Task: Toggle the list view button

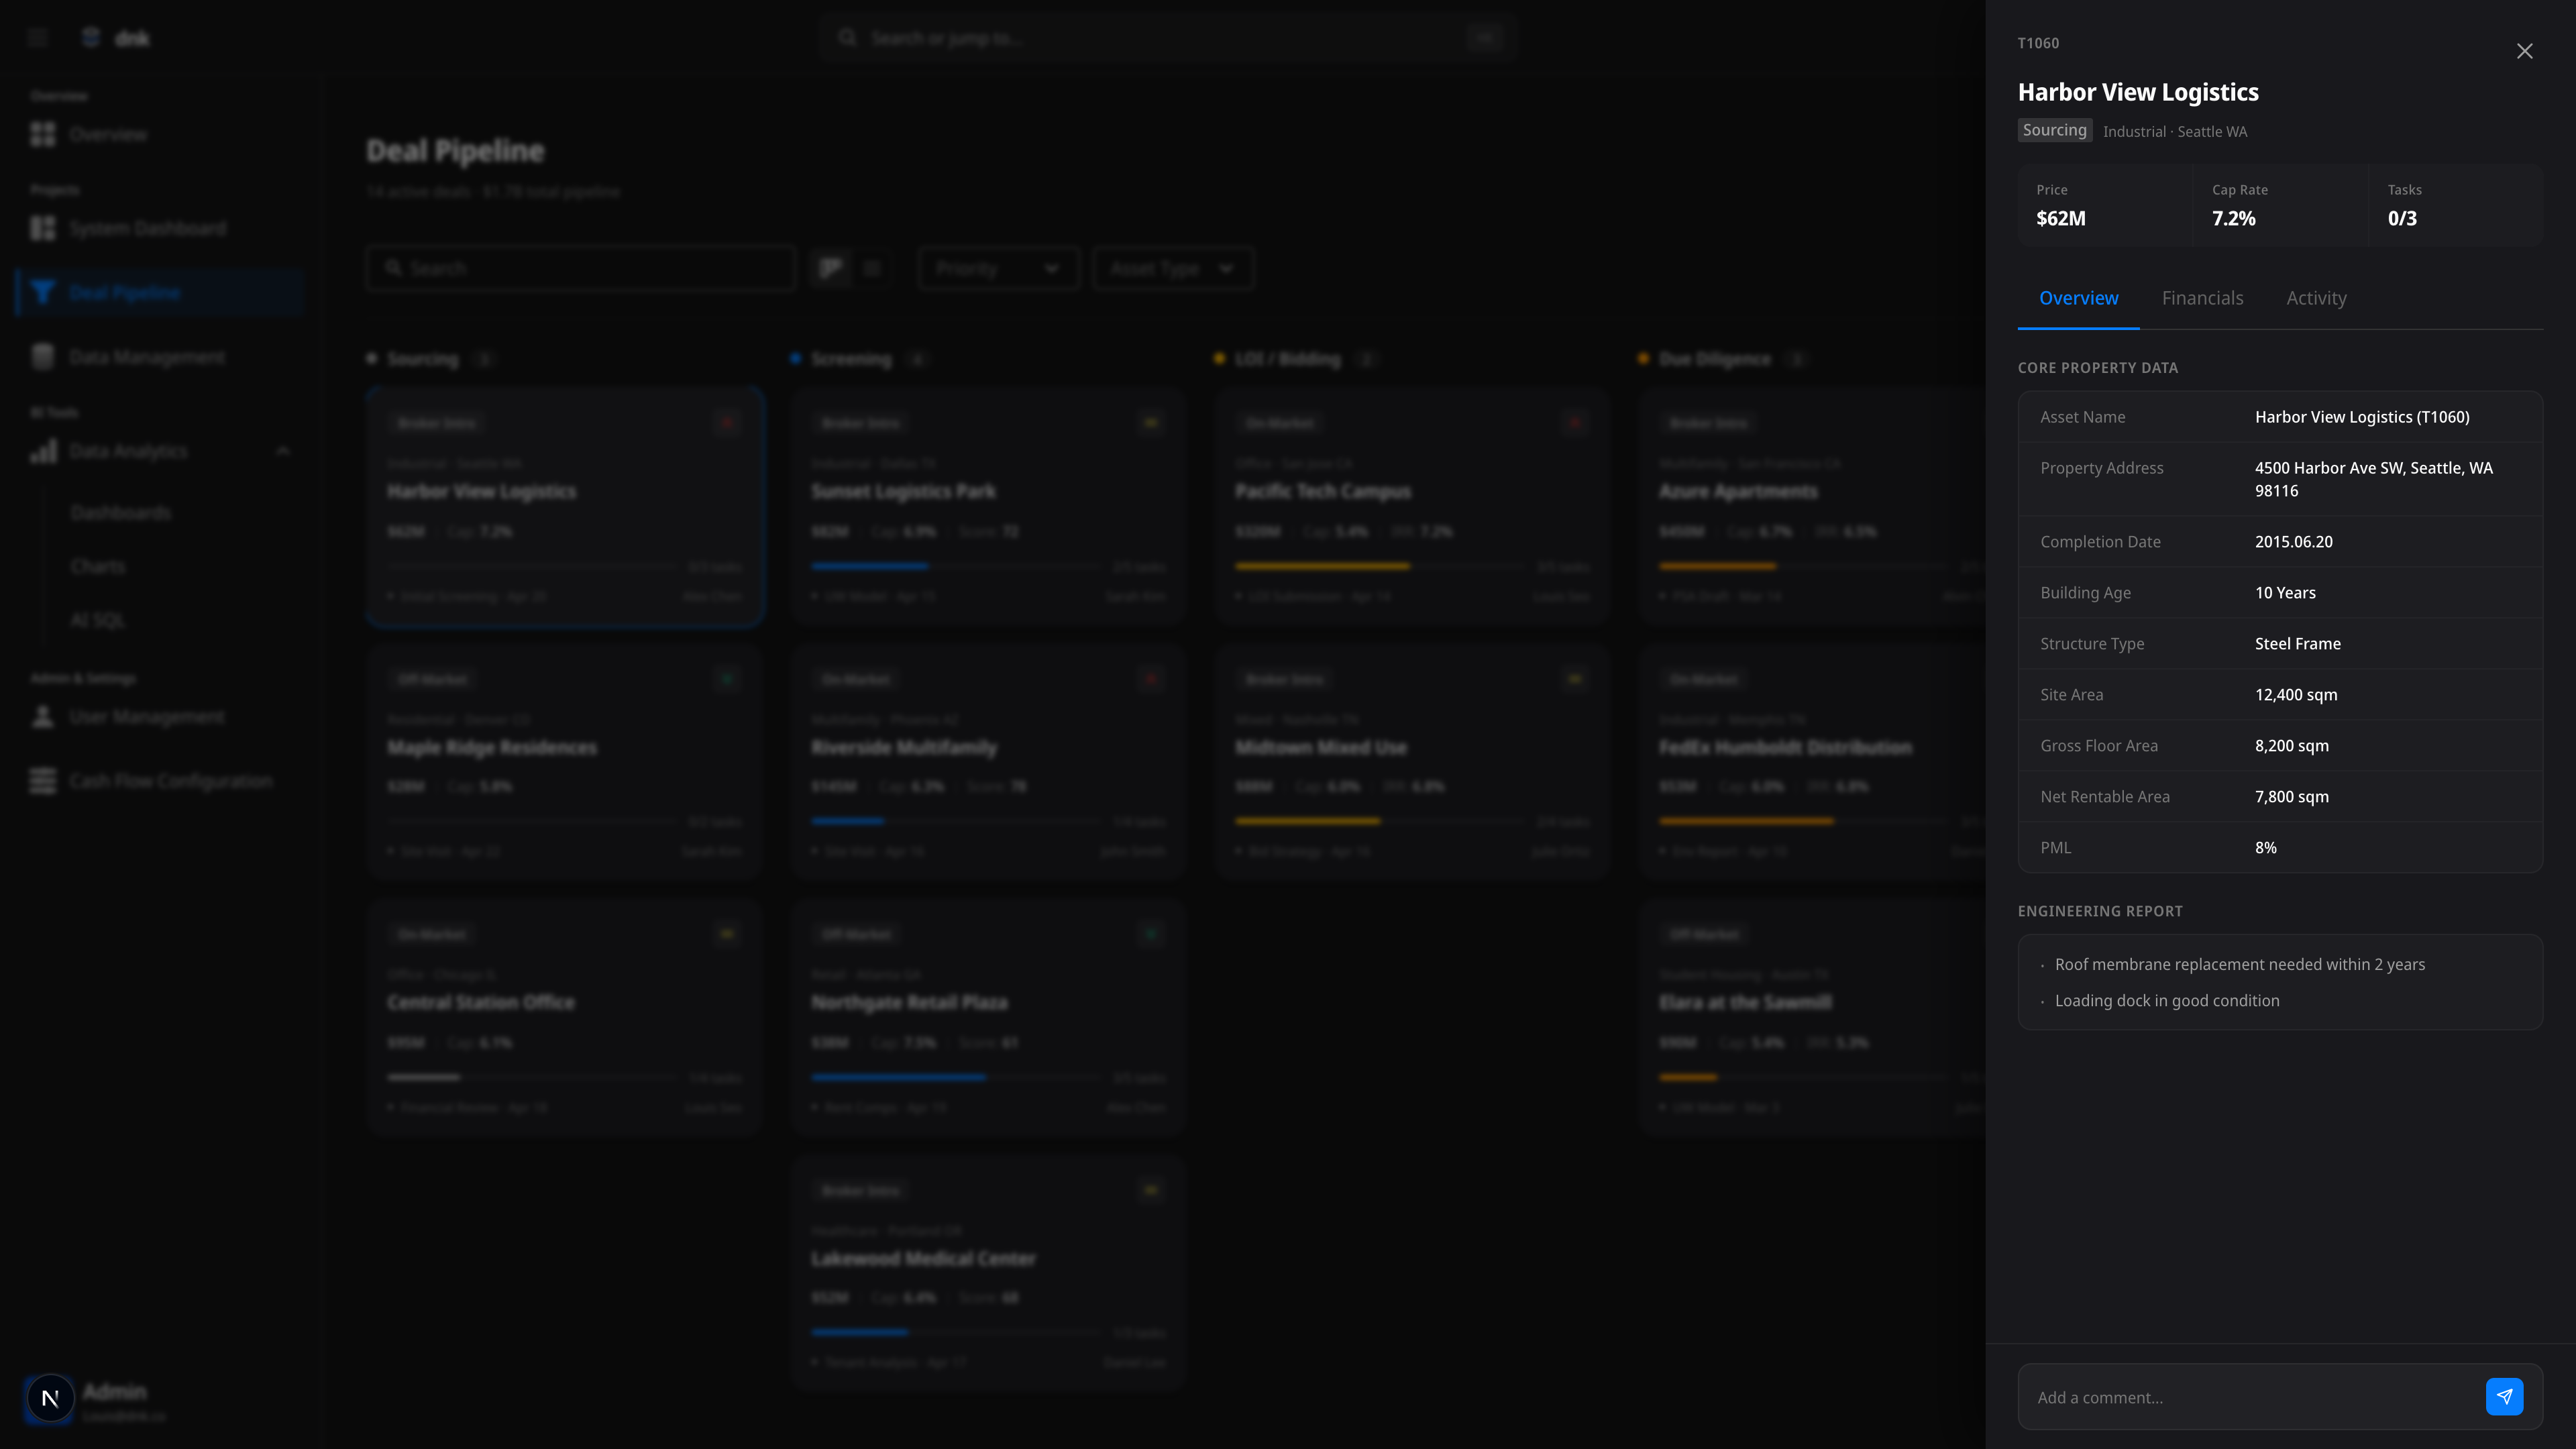Action: click(872, 268)
